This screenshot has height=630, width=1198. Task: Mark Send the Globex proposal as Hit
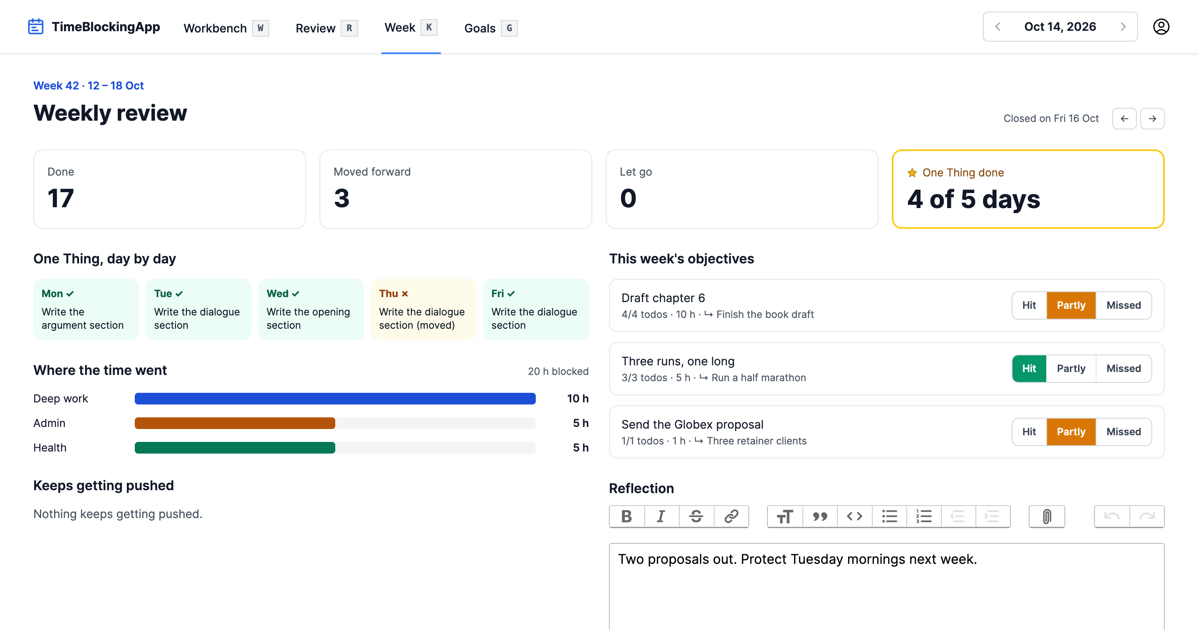pyautogui.click(x=1029, y=432)
